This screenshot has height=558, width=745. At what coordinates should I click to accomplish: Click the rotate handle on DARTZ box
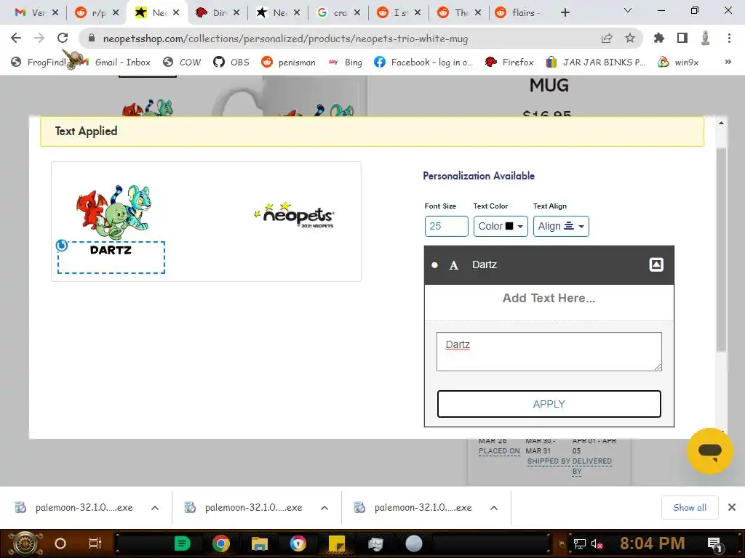[x=61, y=246]
